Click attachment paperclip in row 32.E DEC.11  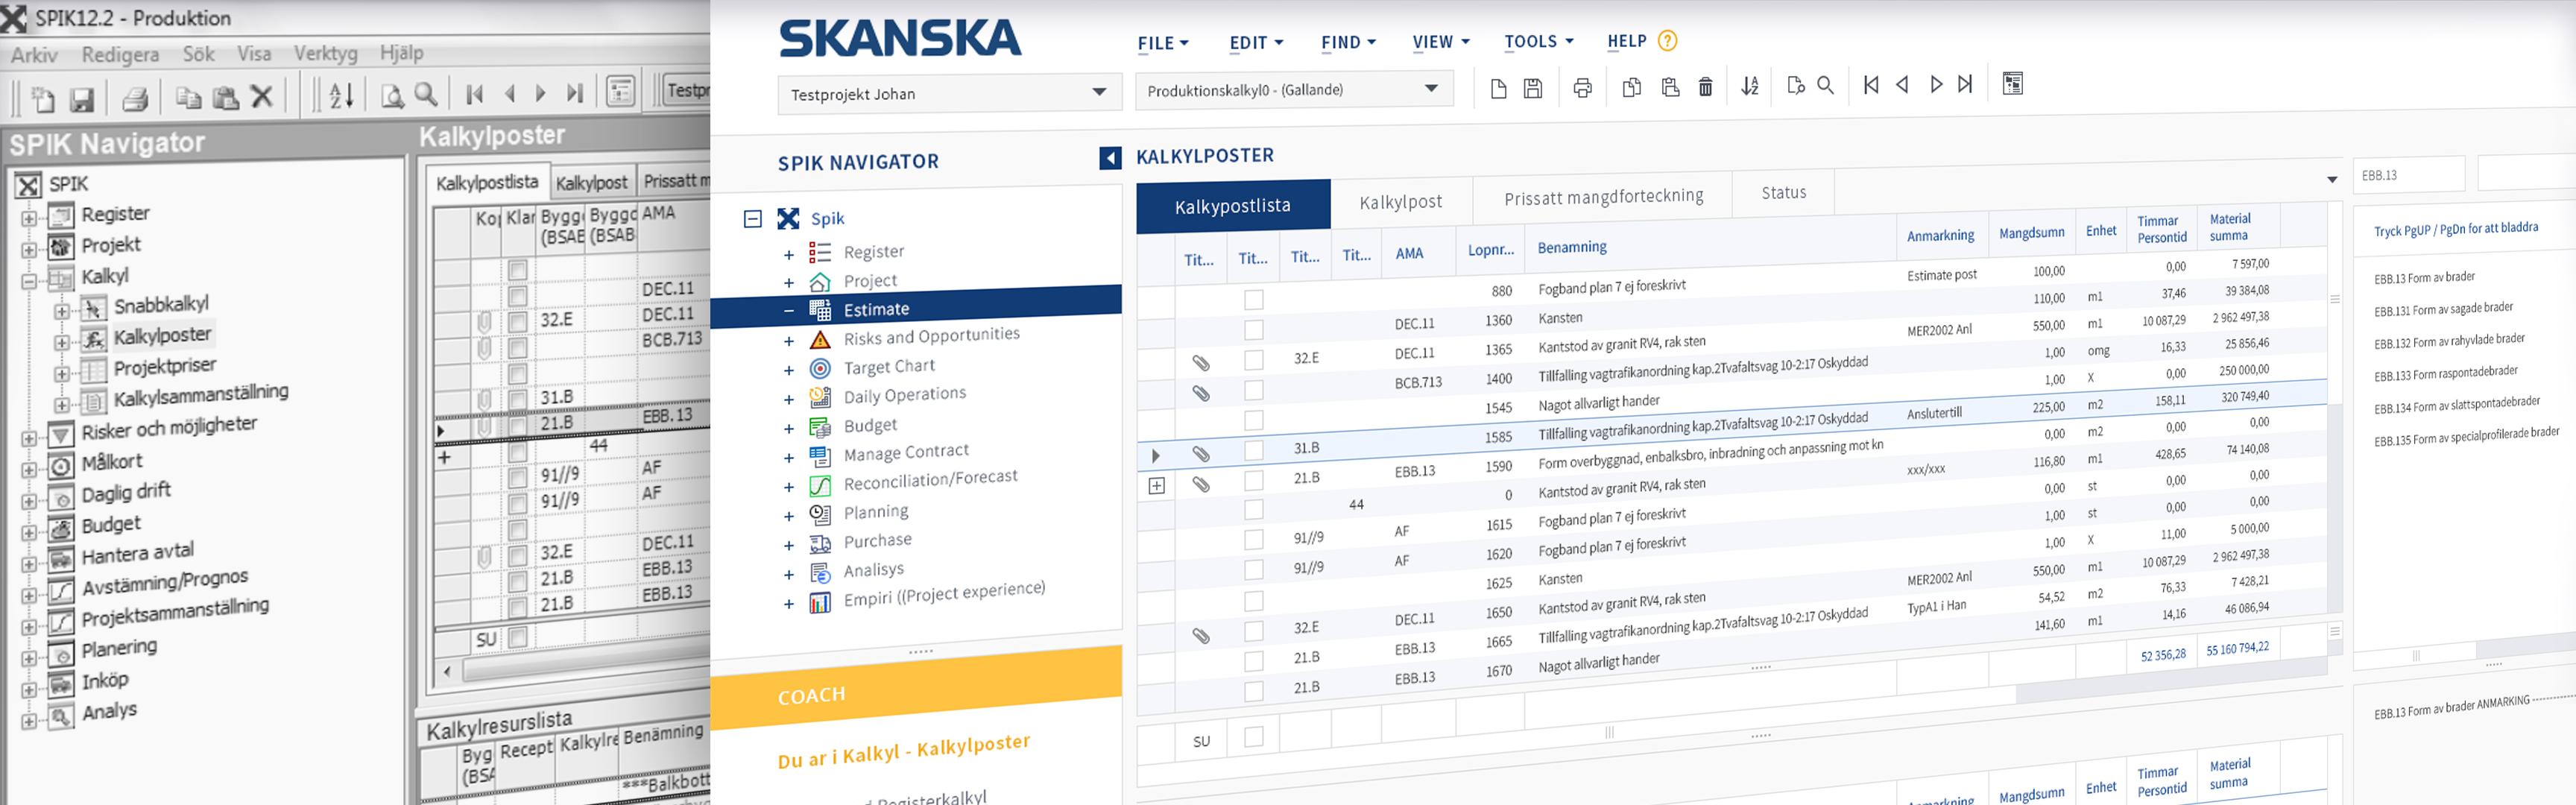coord(1201,363)
